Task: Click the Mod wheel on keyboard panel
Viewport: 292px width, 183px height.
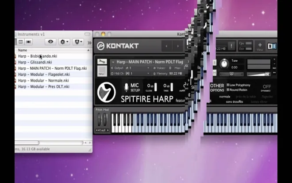Action: pos(105,120)
